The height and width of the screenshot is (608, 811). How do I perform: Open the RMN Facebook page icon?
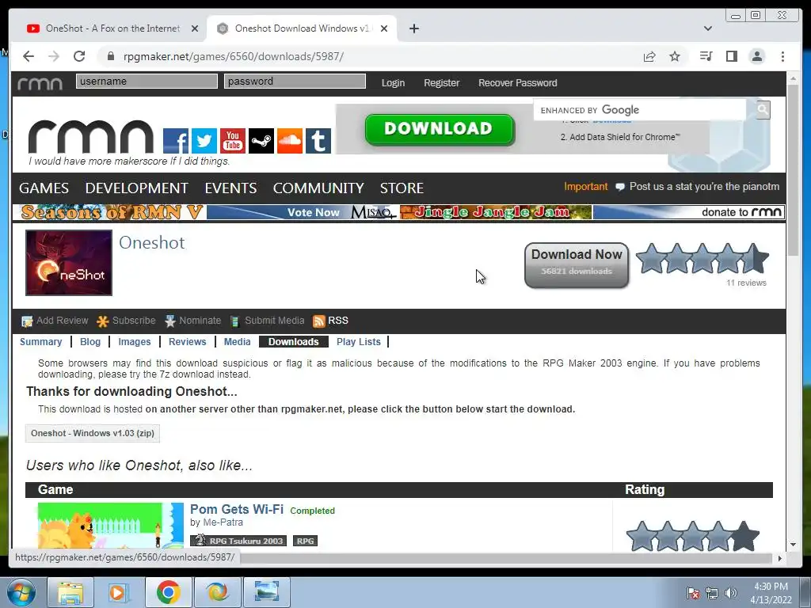(176, 141)
